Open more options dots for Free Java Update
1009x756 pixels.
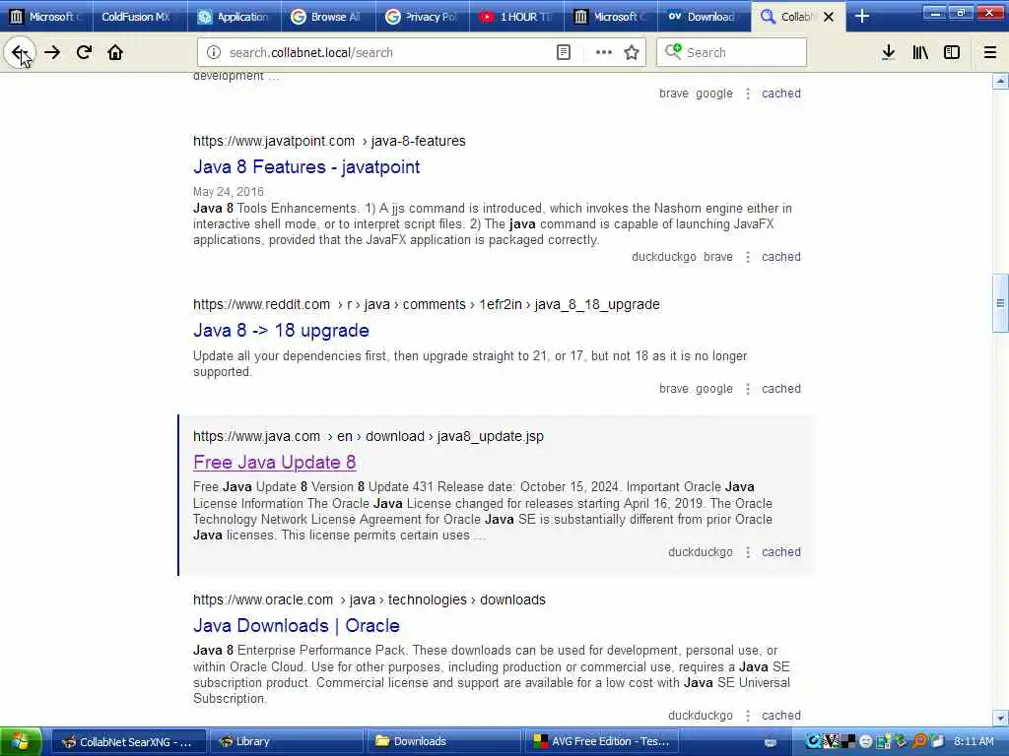(748, 551)
